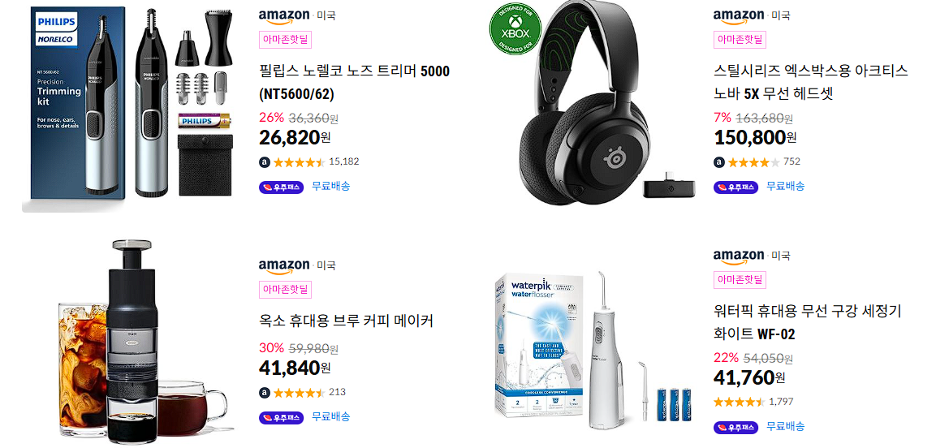Click the Amazon logo above the SteelSeries headset
936x448 pixels.
(739, 16)
